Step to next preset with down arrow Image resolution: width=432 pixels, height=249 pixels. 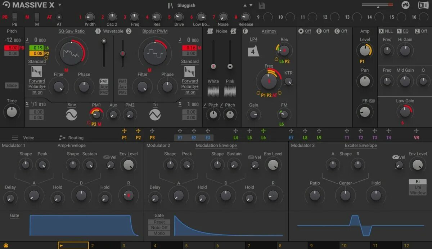(x=251, y=5)
